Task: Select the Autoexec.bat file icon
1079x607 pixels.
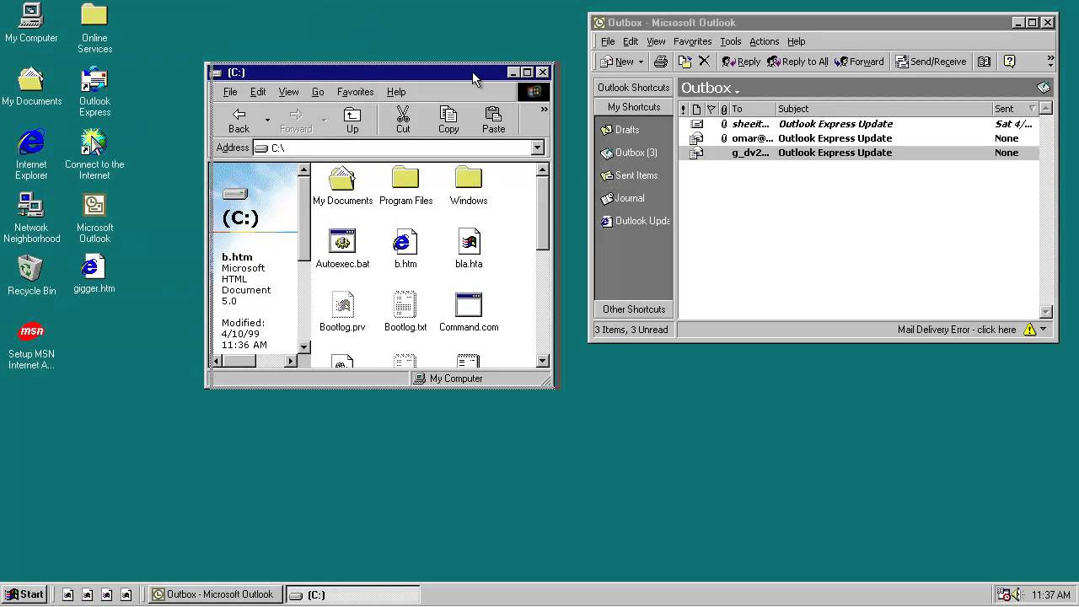Action: pyautogui.click(x=342, y=250)
